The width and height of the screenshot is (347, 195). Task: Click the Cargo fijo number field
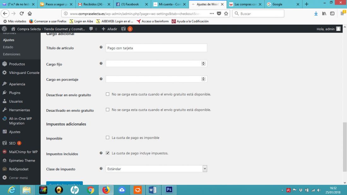[156, 63]
